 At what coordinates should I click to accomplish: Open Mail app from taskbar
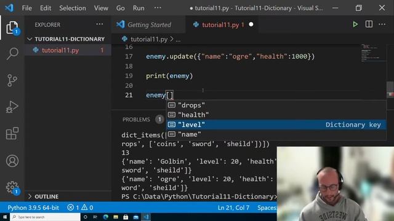(136, 217)
